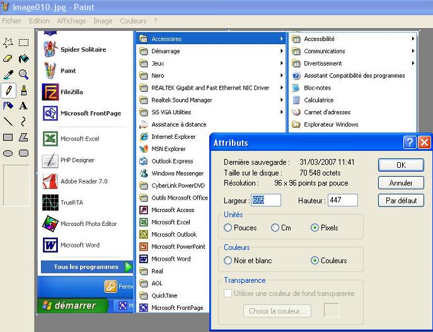433x332 pixels.
Task: Pick the Polygon shape tool
Action: click(24, 137)
